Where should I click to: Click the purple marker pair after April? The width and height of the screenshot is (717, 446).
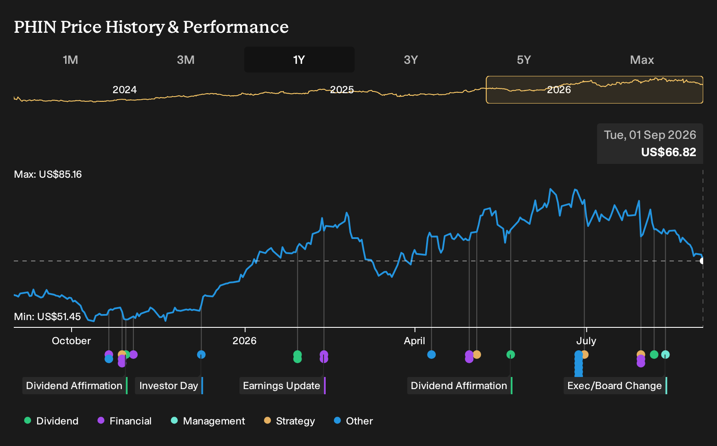pos(469,357)
